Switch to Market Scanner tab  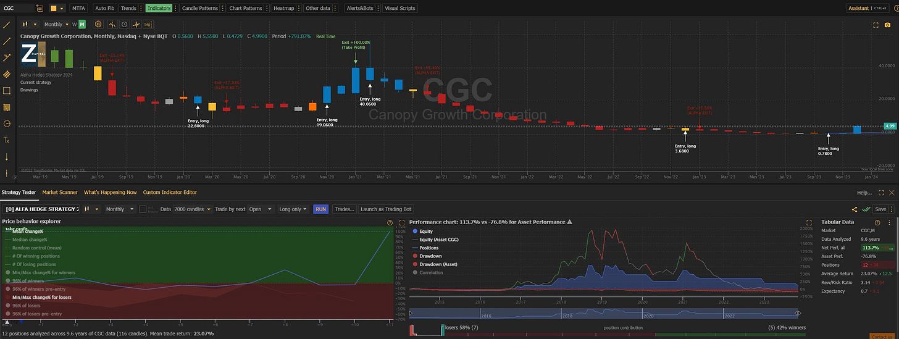click(x=60, y=193)
